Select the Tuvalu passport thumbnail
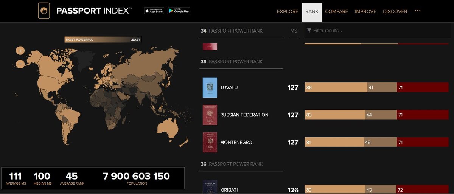The width and height of the screenshot is (454, 194). point(210,88)
